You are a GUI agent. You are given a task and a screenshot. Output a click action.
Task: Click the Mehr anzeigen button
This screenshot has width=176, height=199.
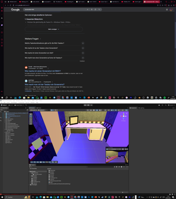[x=54, y=29]
